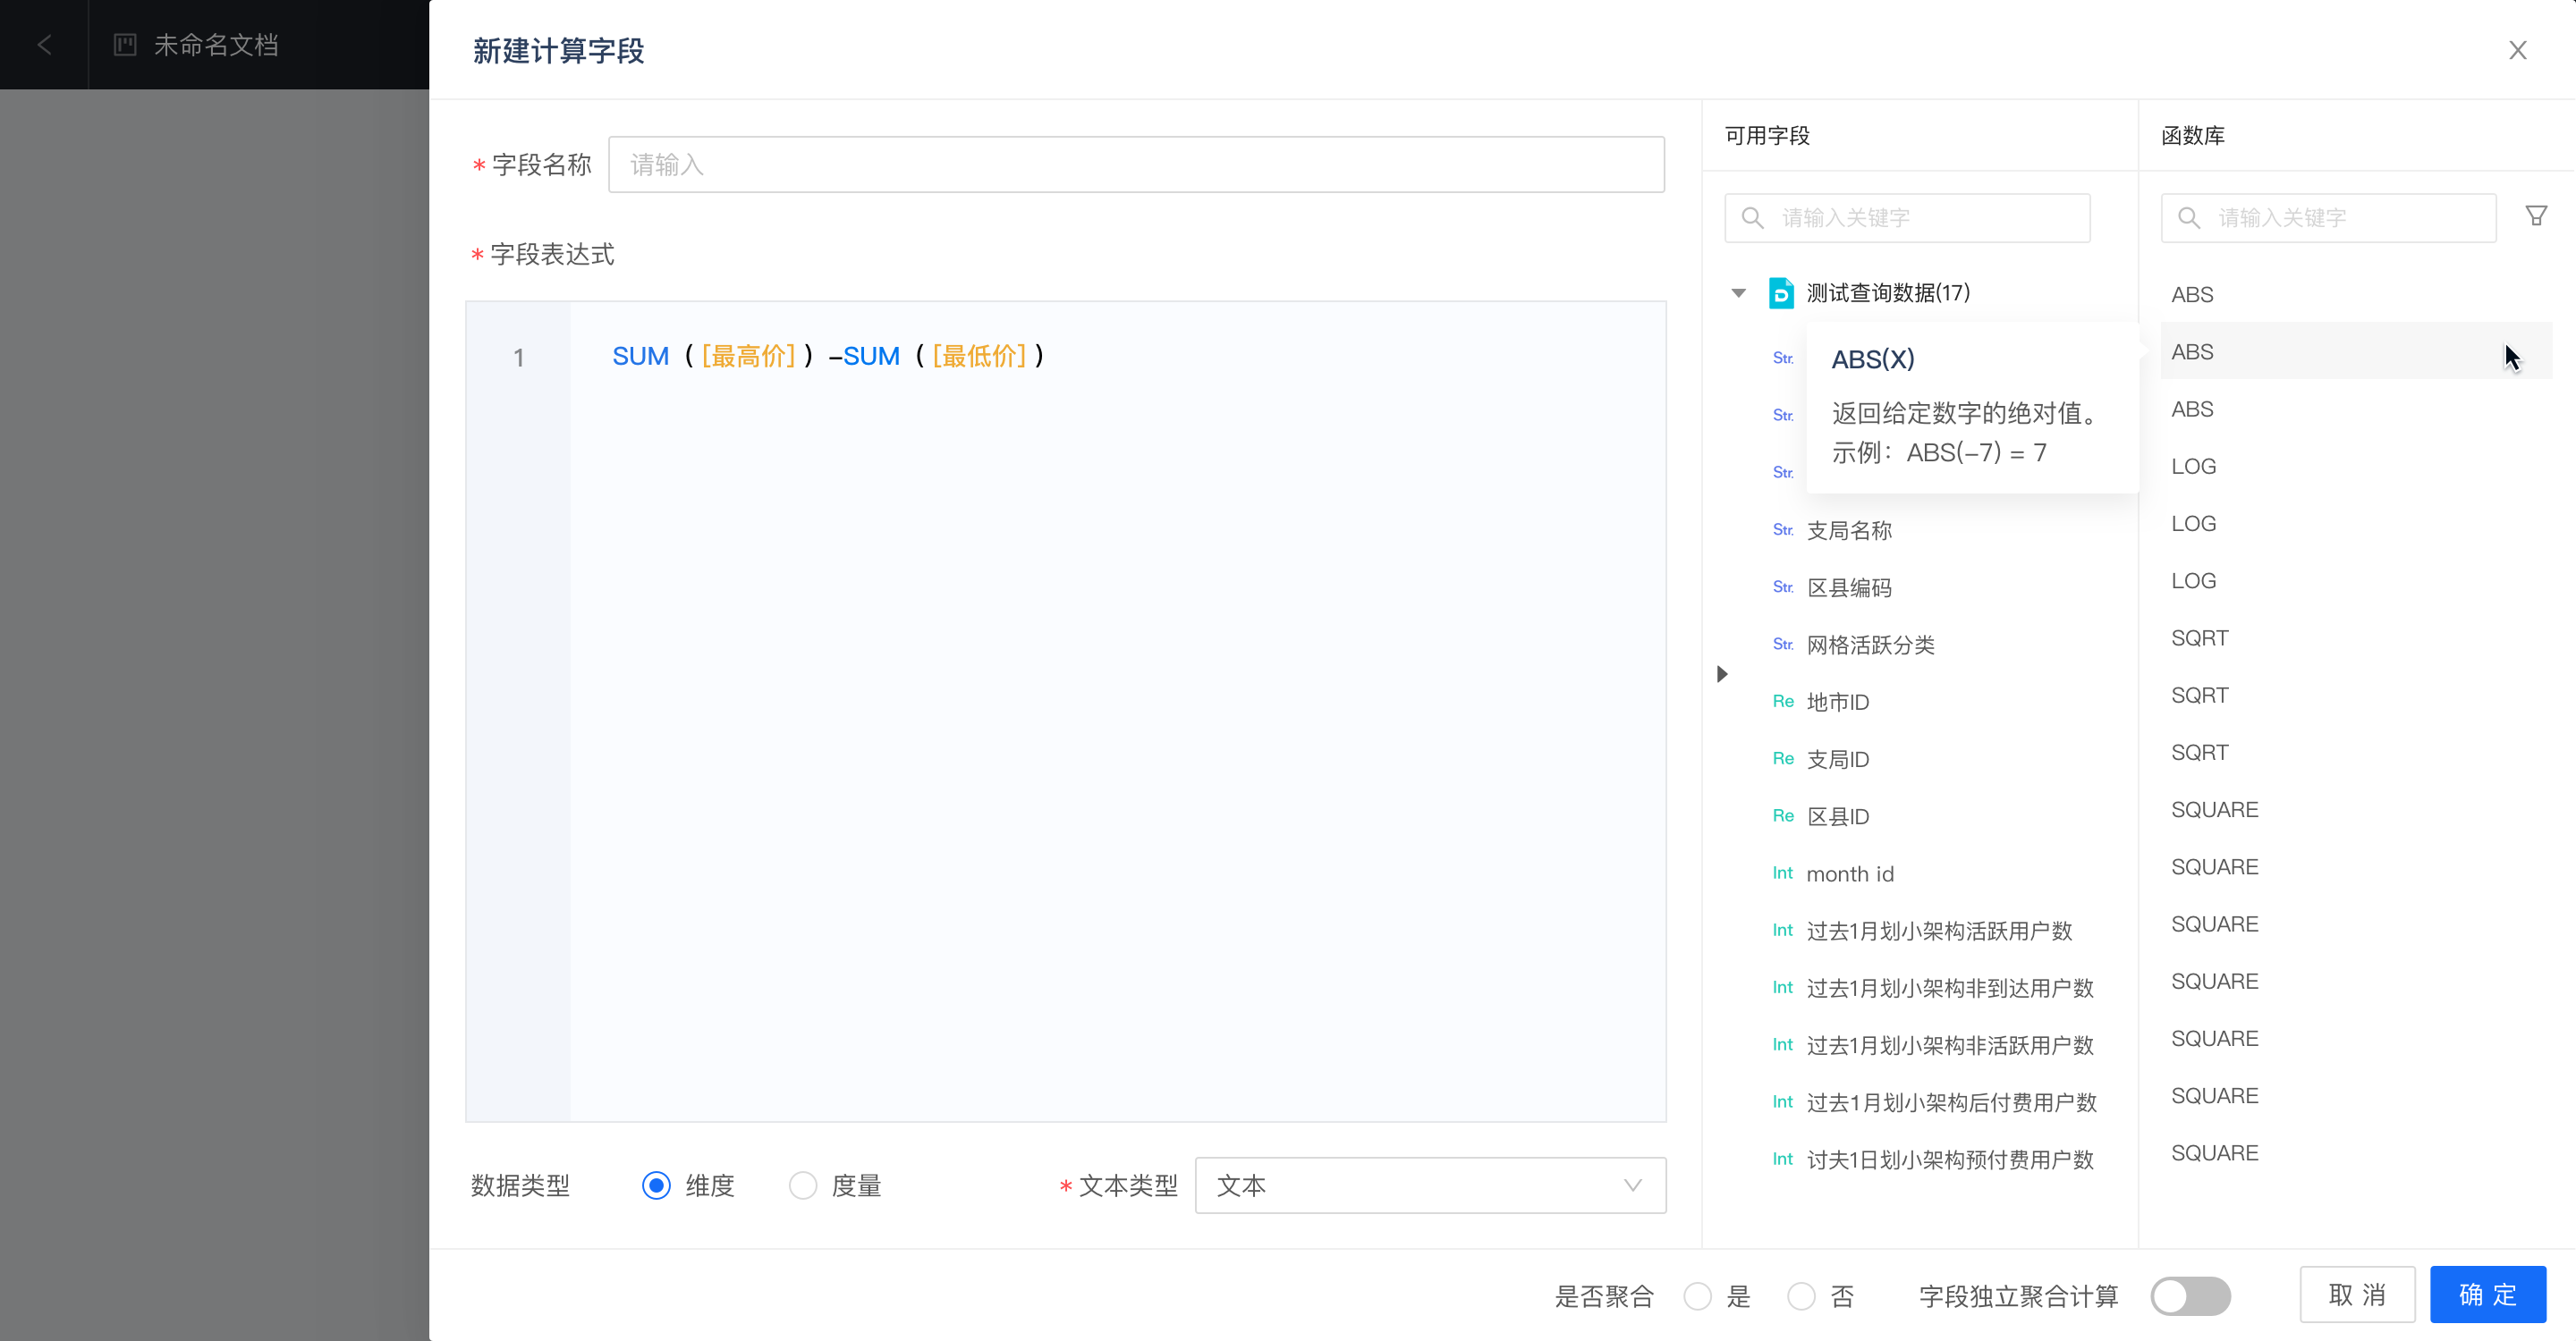
Task: Select the 过去1月划小架构非到达用户数 field
Action: click(1950, 988)
